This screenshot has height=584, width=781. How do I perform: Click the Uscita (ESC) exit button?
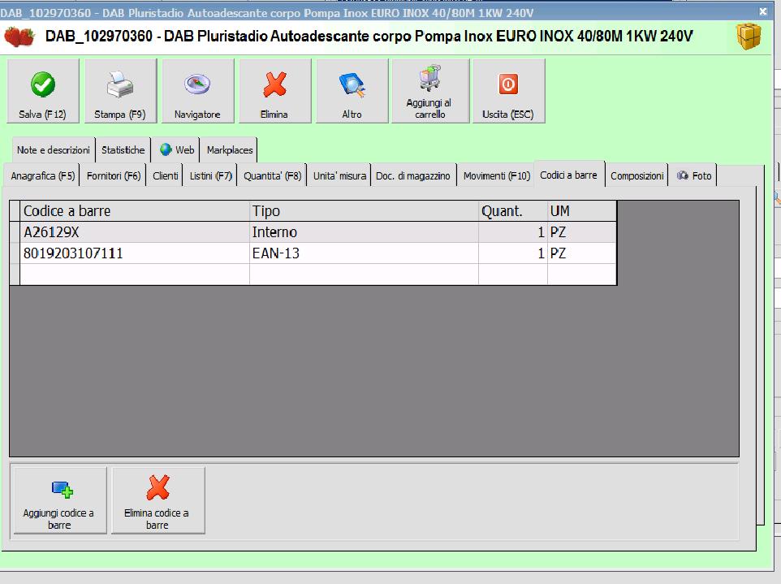(x=508, y=91)
